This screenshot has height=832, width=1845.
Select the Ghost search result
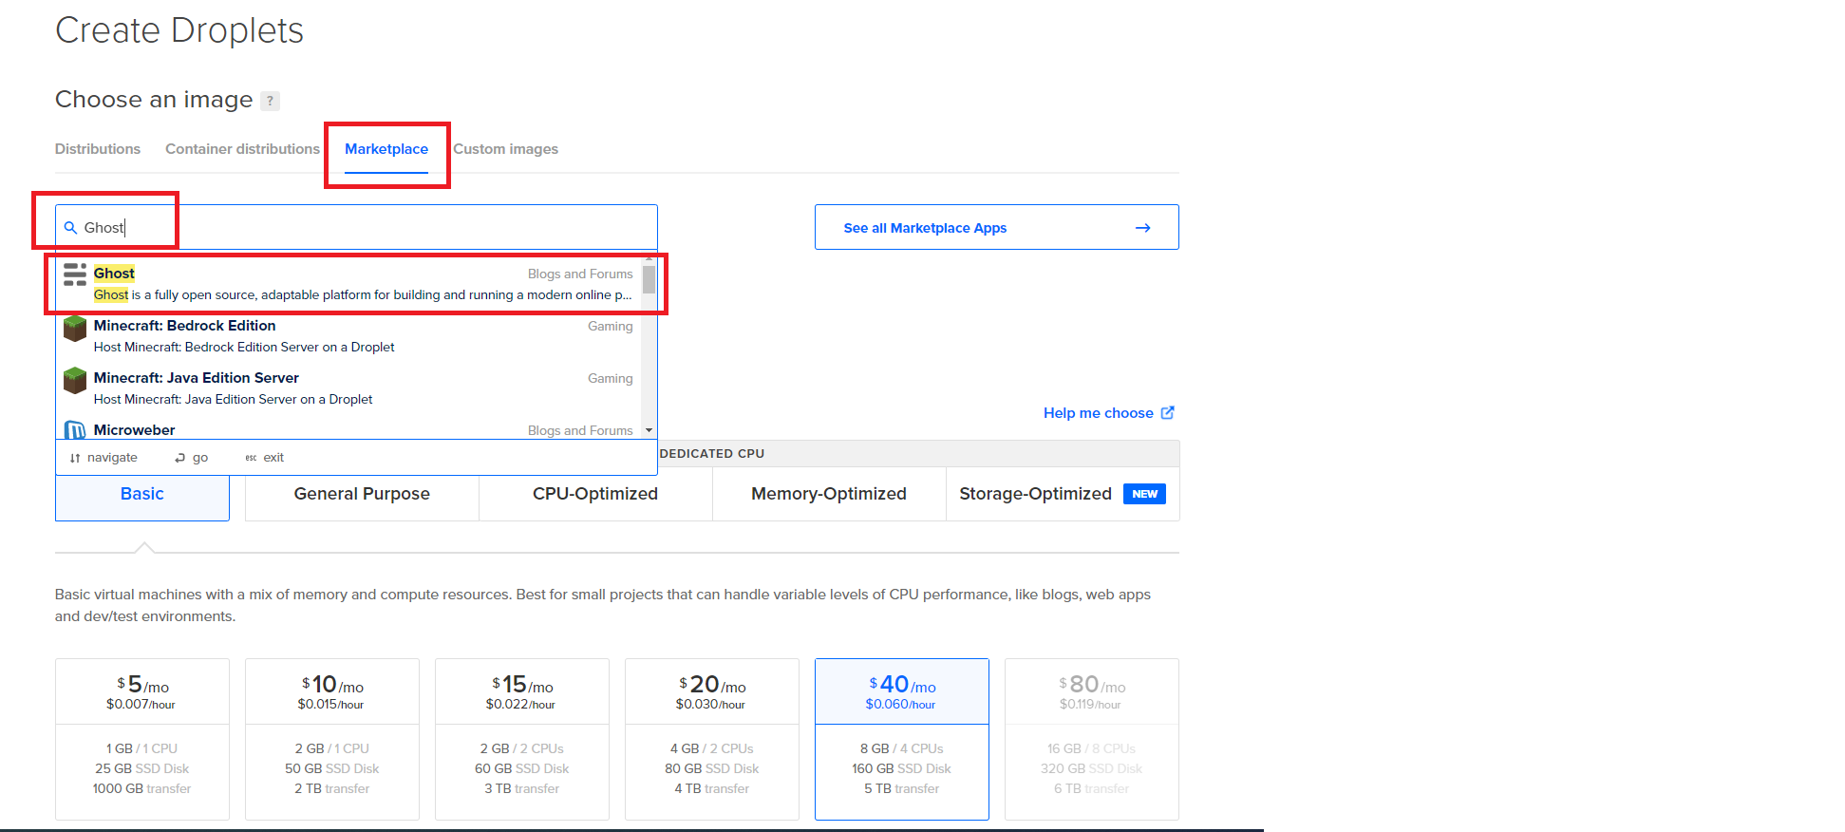[x=348, y=283]
